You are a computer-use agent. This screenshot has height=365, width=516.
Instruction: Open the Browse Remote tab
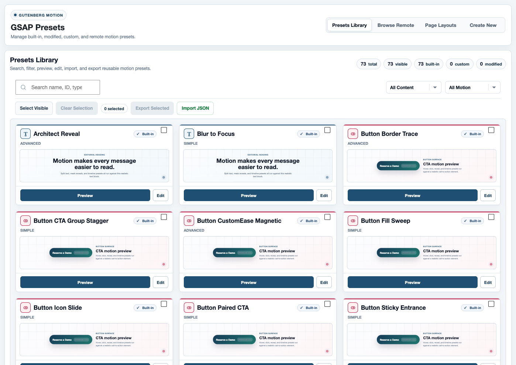(x=396, y=25)
